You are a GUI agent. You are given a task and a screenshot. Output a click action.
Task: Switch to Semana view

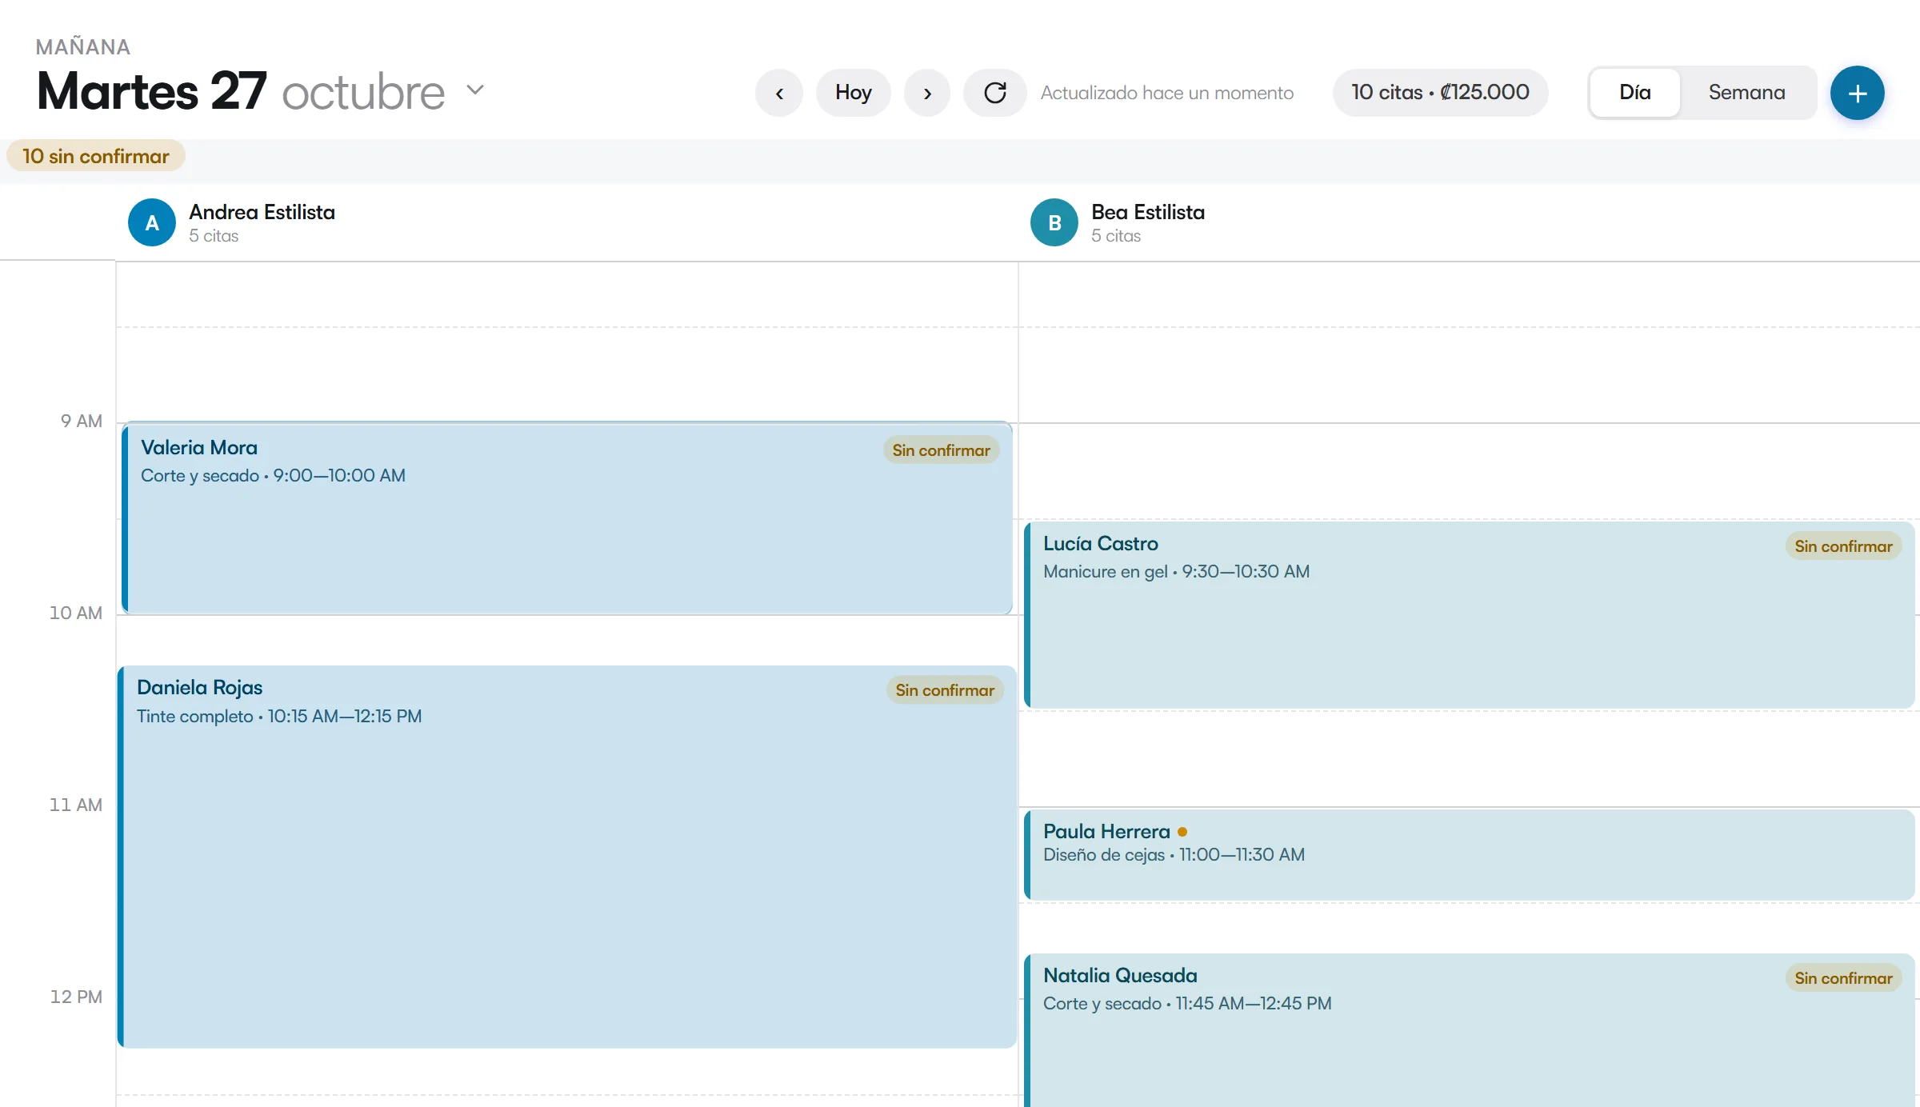click(1746, 93)
